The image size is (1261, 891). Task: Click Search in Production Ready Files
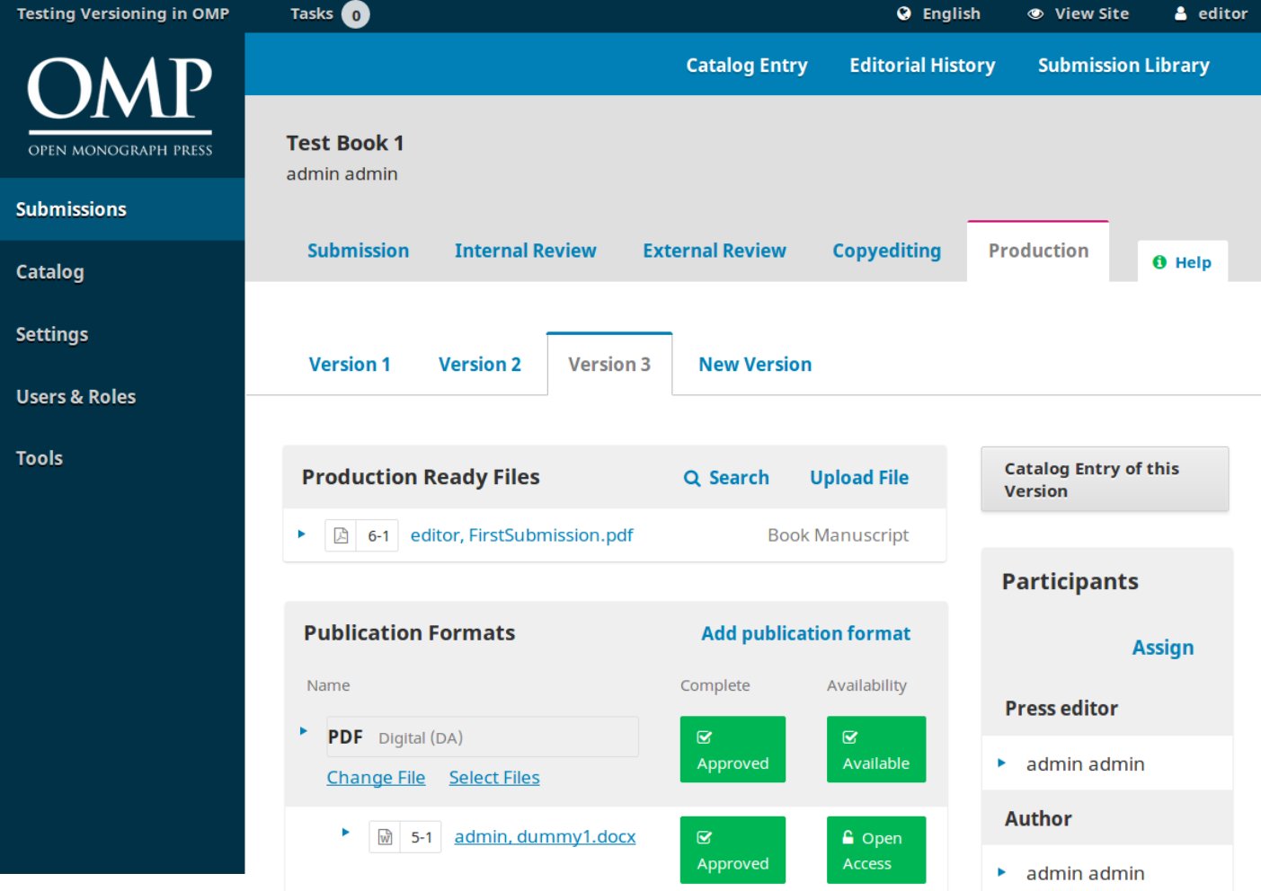click(726, 478)
